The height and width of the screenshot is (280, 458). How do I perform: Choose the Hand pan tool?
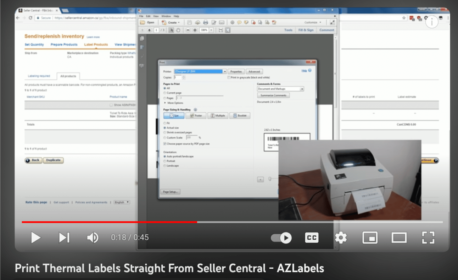click(178, 30)
